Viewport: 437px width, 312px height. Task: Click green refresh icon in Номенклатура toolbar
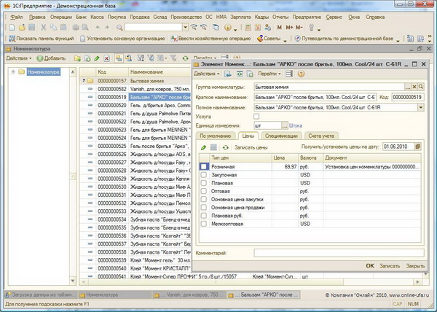pos(185,58)
